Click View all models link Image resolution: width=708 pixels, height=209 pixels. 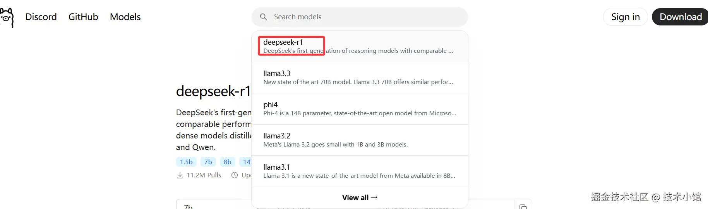point(359,197)
